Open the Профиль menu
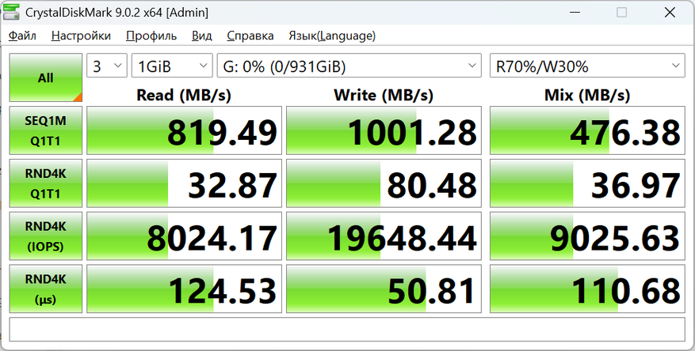 pos(151,36)
